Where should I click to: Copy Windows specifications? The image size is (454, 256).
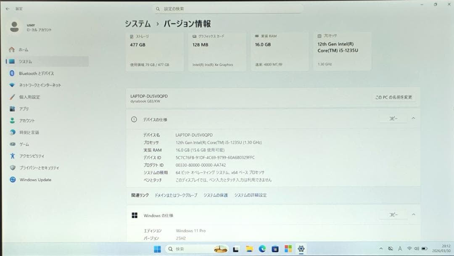click(393, 215)
